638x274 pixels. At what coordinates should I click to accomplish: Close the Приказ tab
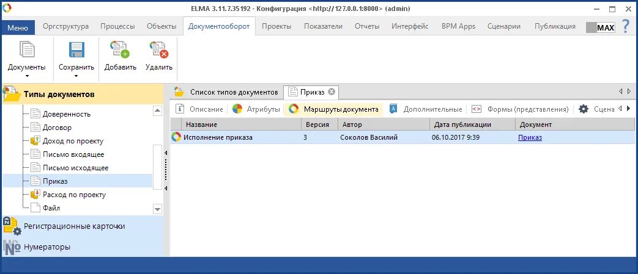[x=331, y=92]
